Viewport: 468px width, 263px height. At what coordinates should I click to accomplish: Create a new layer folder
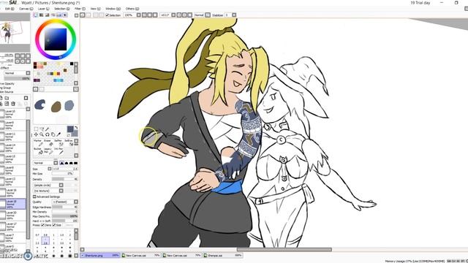7,98
